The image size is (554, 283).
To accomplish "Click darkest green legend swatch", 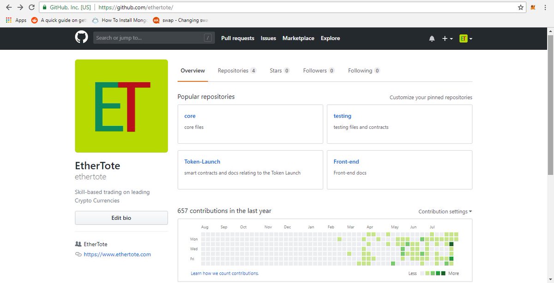I will [x=443, y=273].
